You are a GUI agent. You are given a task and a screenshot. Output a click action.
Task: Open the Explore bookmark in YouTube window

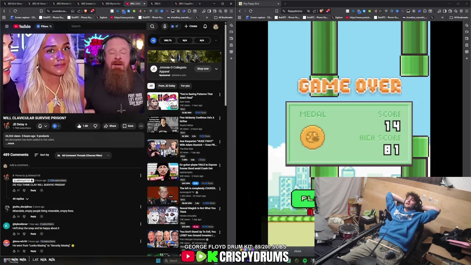click(101, 17)
